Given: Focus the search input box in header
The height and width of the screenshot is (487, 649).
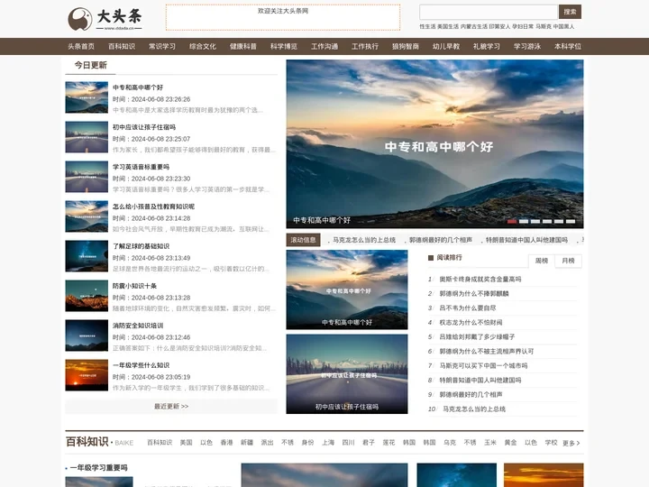Looking at the screenshot, I should tap(489, 12).
